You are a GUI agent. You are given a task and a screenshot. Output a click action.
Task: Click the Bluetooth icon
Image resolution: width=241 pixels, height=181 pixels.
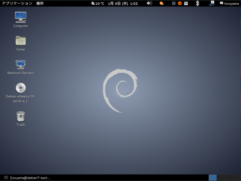[x=198, y=3]
